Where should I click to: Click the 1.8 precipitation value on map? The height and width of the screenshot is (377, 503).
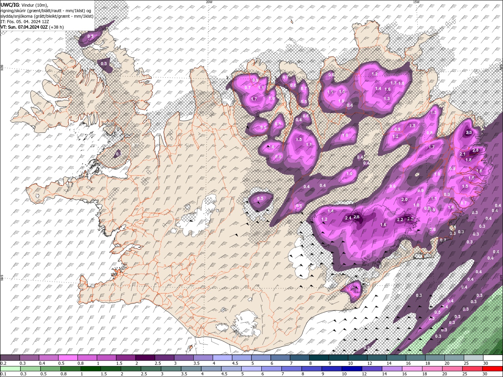pyautogui.click(x=468, y=160)
